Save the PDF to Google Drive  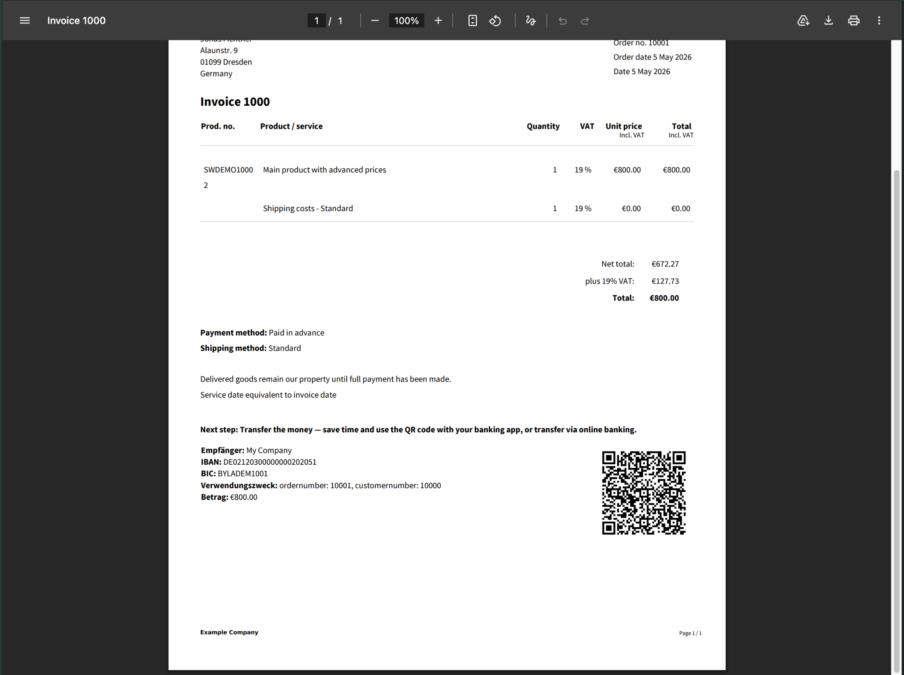coord(803,20)
